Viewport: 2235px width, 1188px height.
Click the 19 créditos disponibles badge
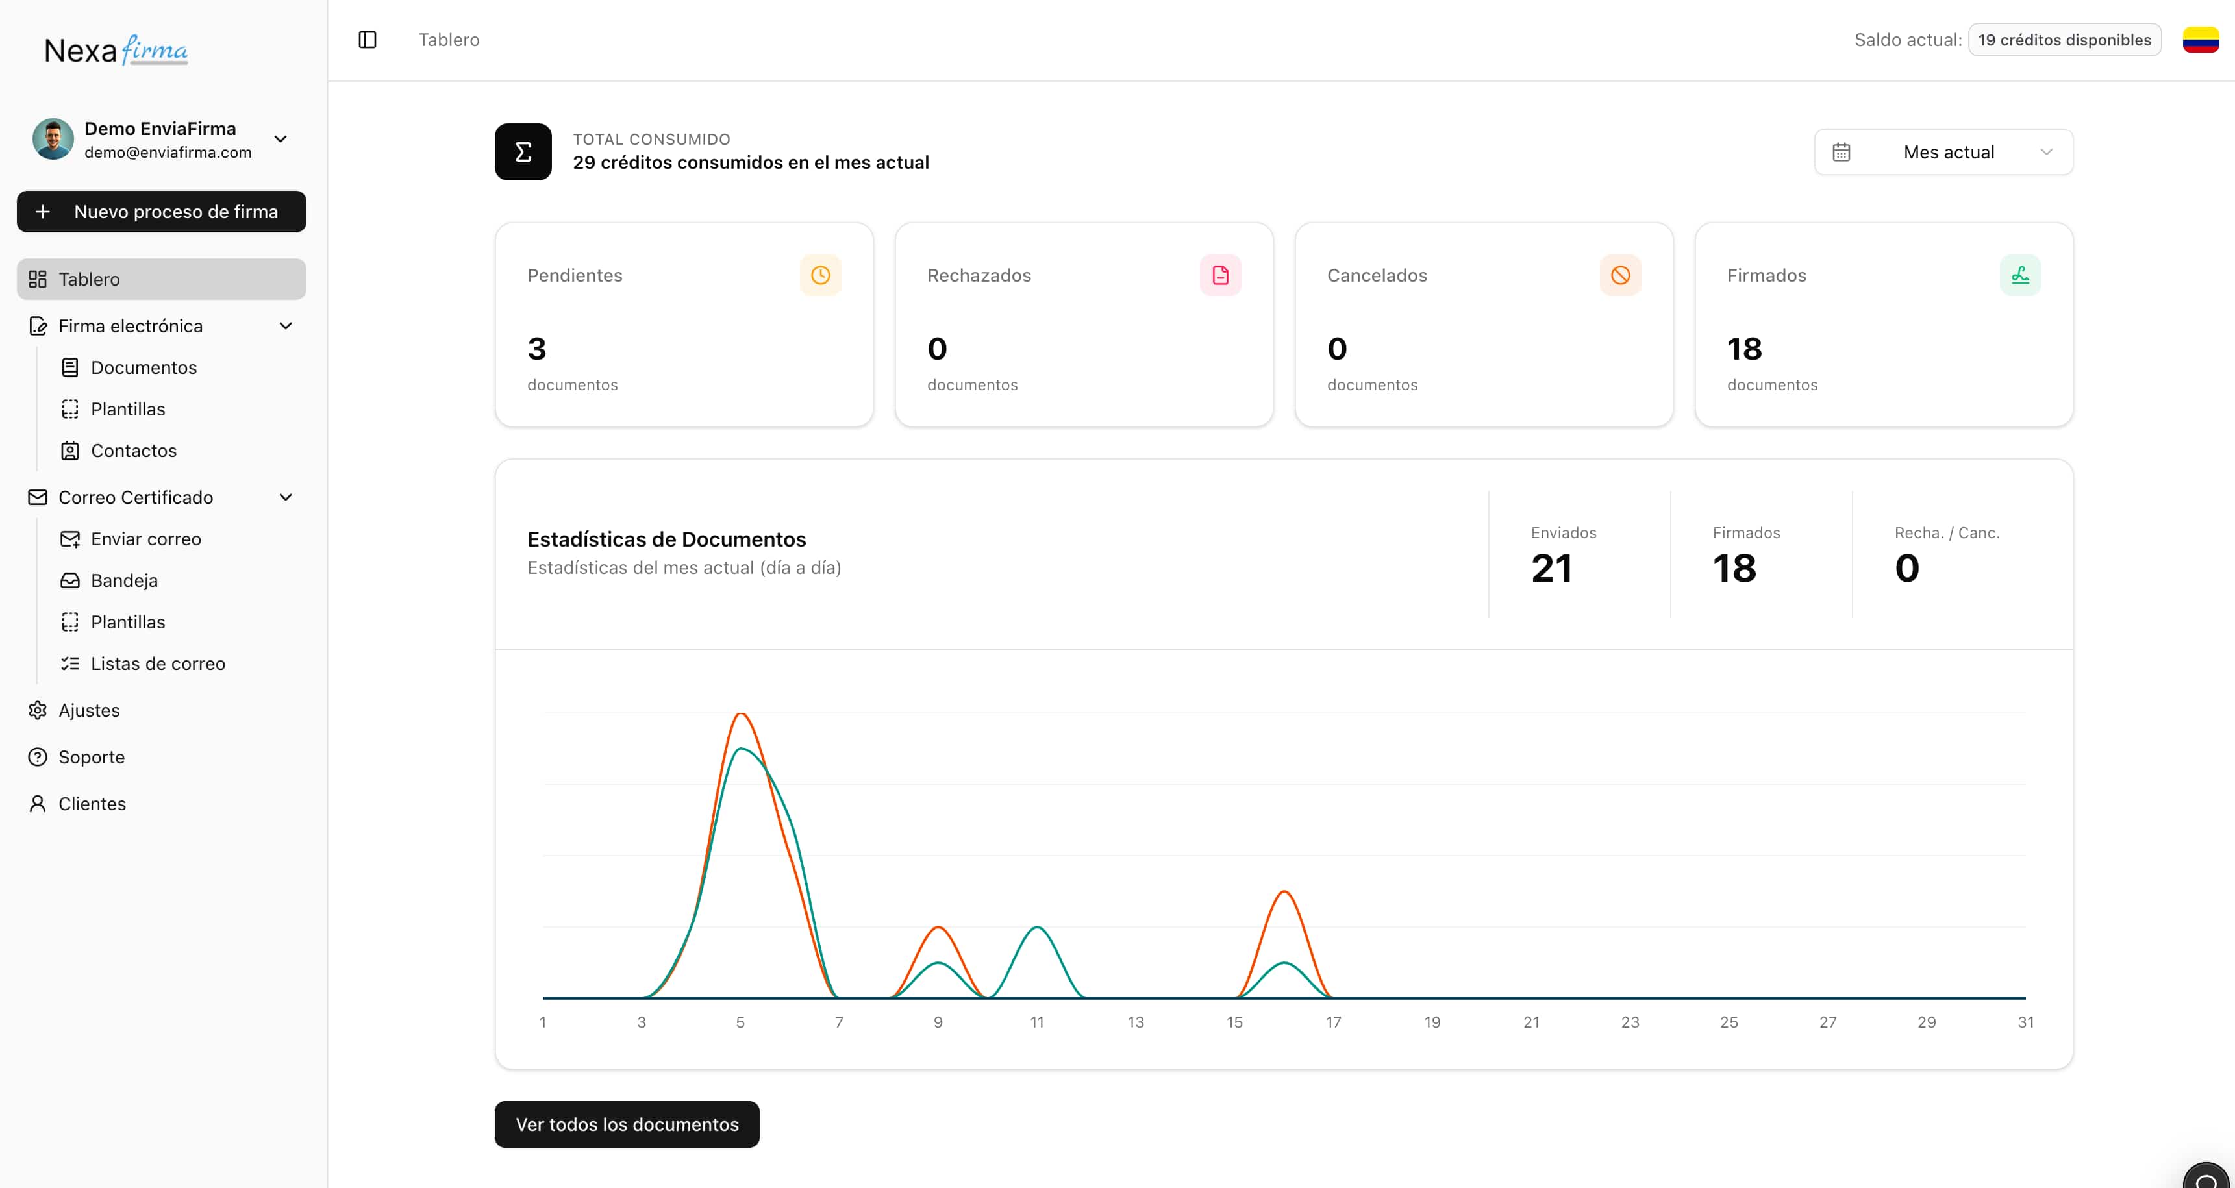(2064, 40)
